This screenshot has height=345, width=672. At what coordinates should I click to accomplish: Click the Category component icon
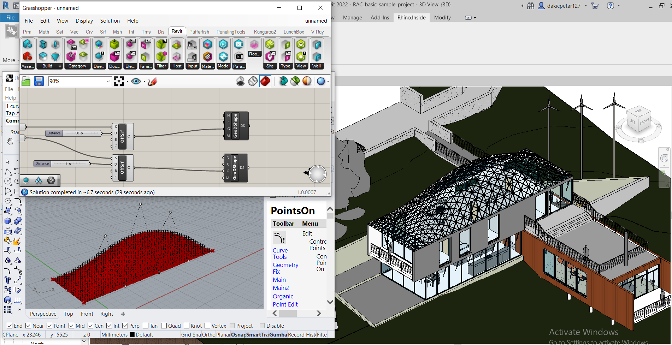[77, 54]
